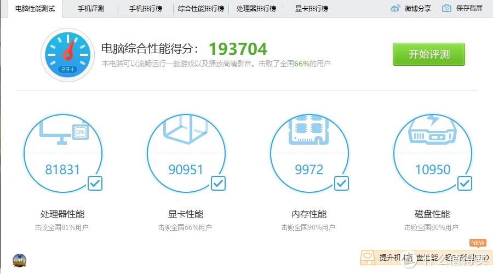The image size is (493, 274).
Task: Click the 内存性能 label
Action: pyautogui.click(x=309, y=214)
